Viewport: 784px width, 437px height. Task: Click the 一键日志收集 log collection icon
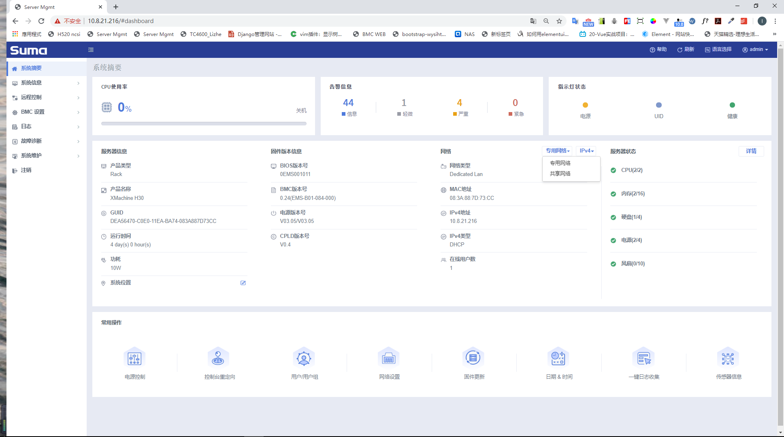tap(643, 358)
